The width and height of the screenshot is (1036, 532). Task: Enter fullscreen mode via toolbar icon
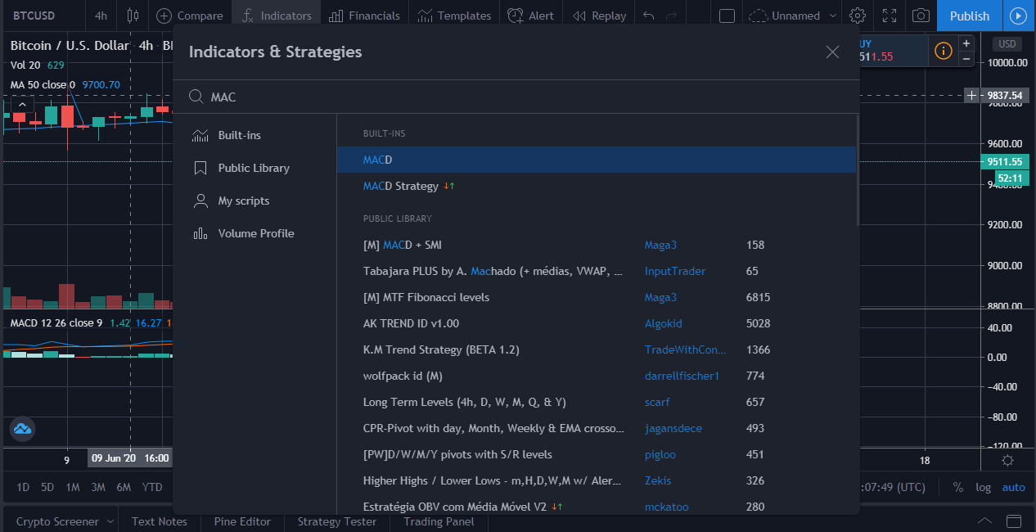890,16
